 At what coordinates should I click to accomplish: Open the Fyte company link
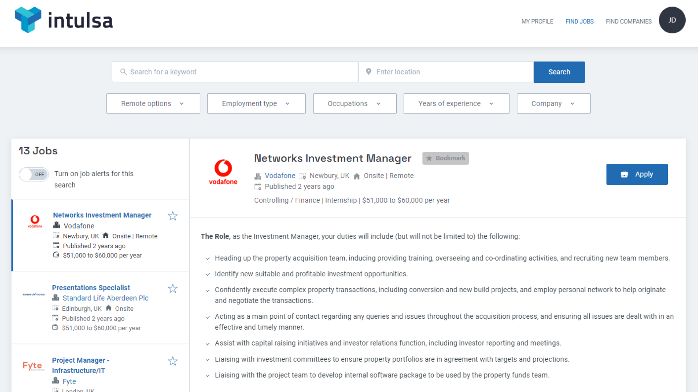69,381
